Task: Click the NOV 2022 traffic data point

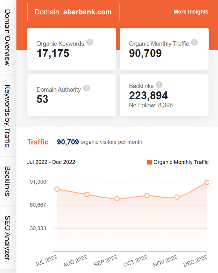Action: 177,197
